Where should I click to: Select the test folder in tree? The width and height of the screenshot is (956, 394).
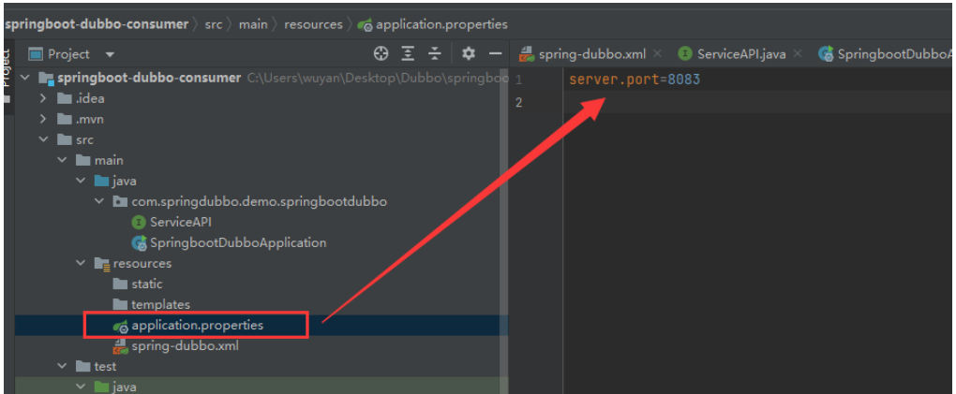click(95, 367)
